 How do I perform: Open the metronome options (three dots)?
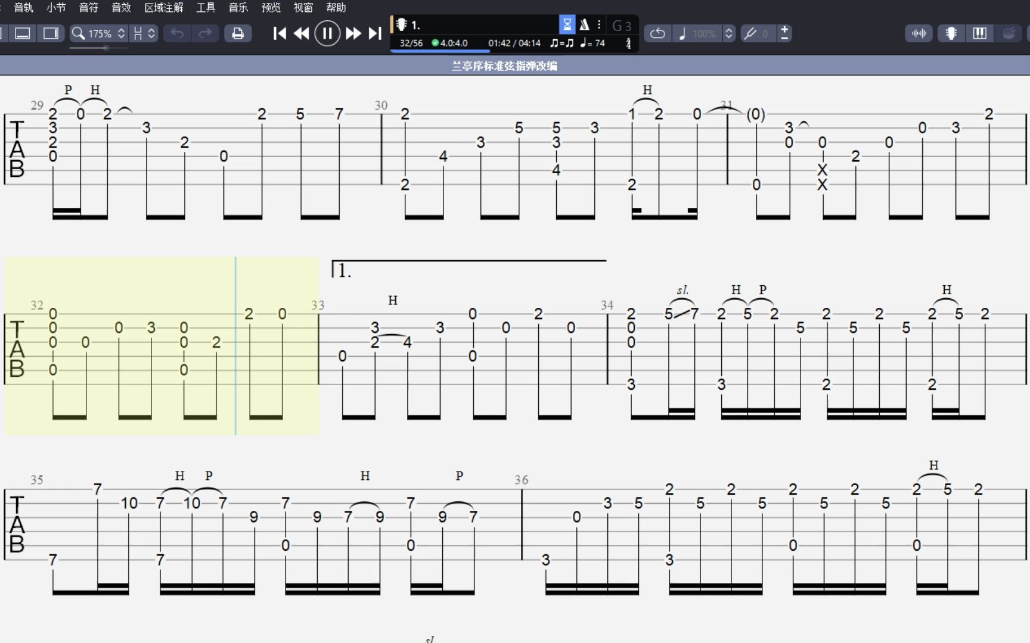pos(599,24)
